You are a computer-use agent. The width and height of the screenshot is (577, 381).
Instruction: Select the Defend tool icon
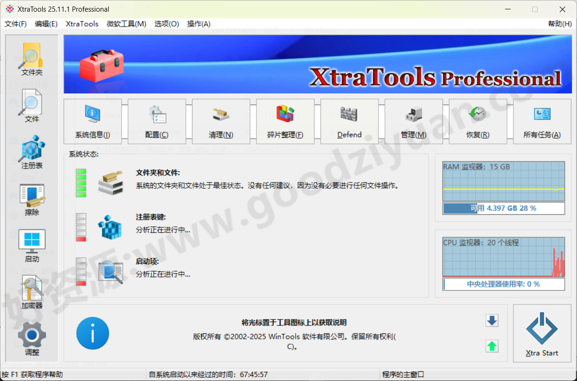coord(349,121)
